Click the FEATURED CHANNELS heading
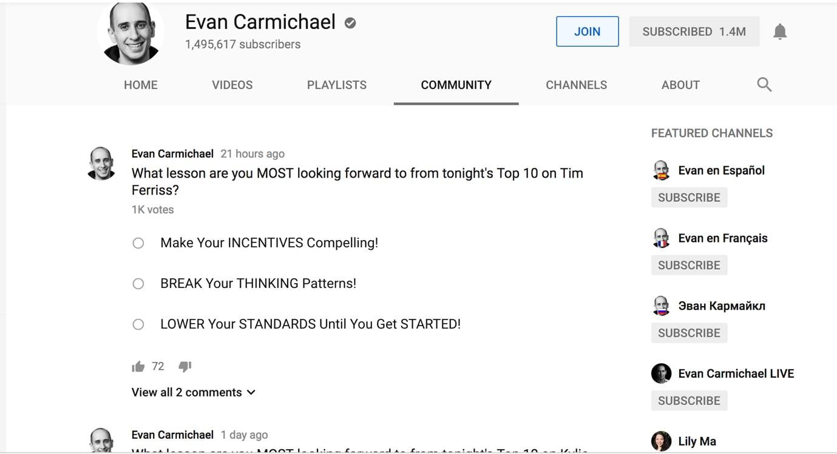 (x=712, y=133)
